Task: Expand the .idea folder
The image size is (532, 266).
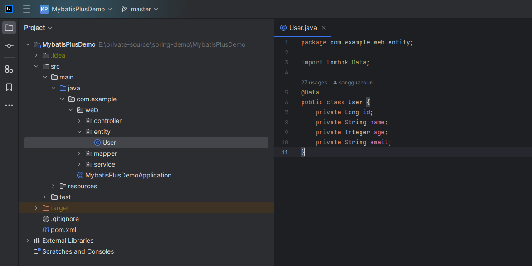Action: coord(36,55)
